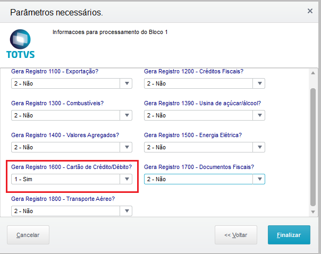Click the '1 - Sim' value field

(66, 179)
